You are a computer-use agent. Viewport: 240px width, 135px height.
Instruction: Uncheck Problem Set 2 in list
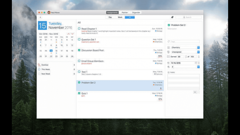pyautogui.click(x=79, y=82)
